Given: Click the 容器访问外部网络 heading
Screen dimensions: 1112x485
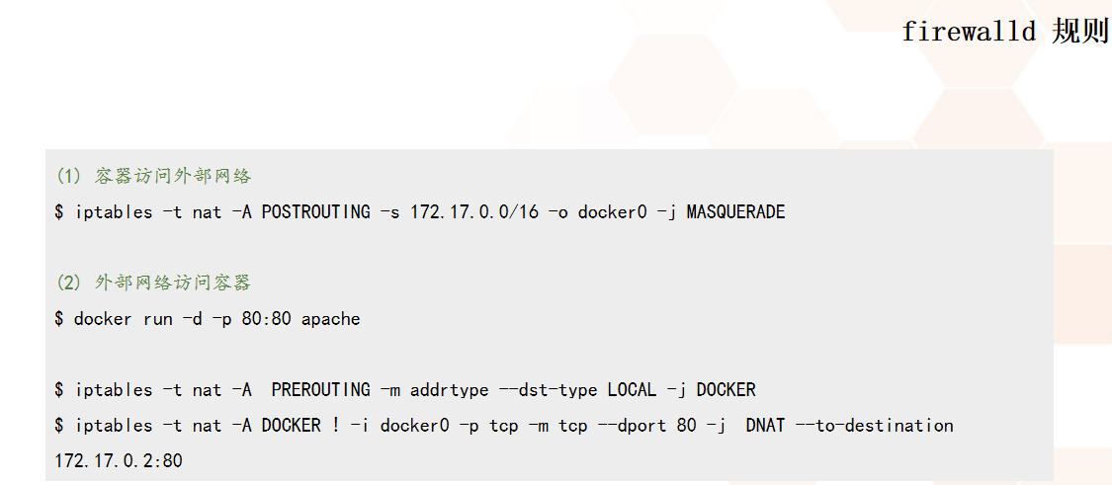Looking at the screenshot, I should click(173, 177).
